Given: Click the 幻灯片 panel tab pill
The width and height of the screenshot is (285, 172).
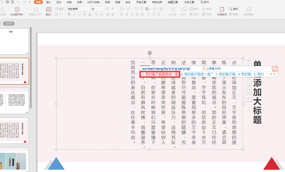Looking at the screenshot, I should 9,23.
